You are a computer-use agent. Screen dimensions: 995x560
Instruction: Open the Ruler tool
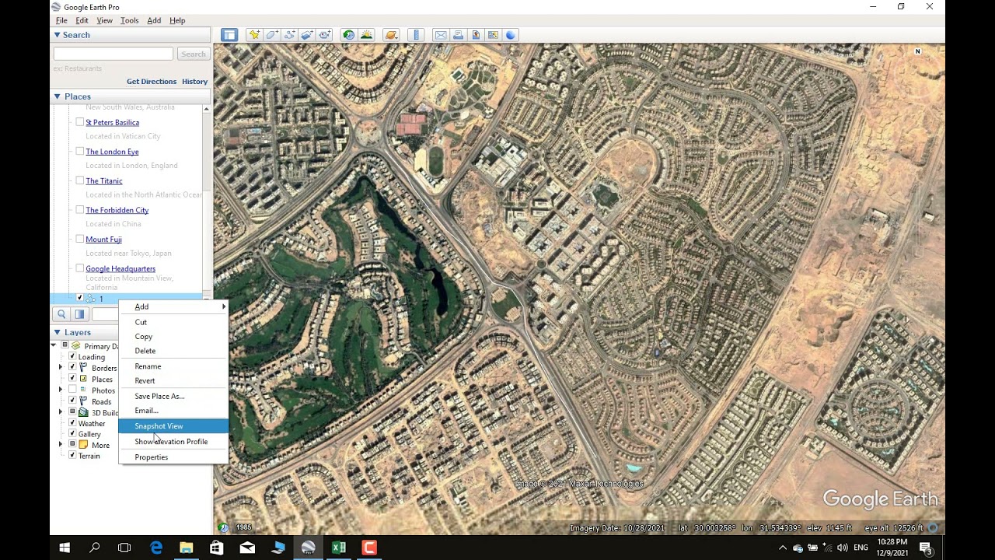point(416,35)
